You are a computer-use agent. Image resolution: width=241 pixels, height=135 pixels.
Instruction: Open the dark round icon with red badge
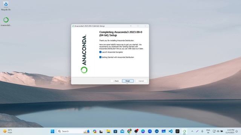[136, 131]
